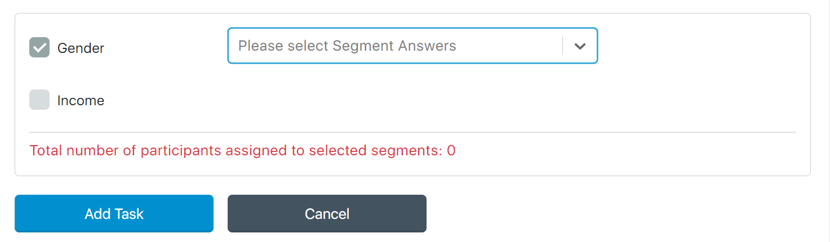This screenshot has height=242, width=830.
Task: Click the dropdown chevron arrow
Action: click(580, 46)
